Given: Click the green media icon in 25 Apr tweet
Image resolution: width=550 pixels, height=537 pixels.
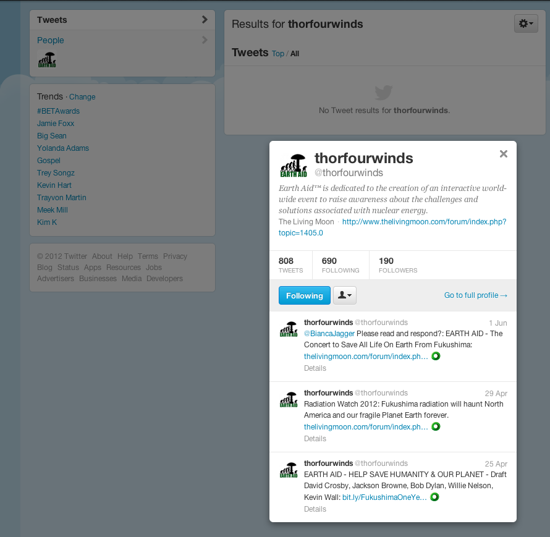Looking at the screenshot, I should click(x=434, y=497).
